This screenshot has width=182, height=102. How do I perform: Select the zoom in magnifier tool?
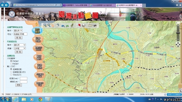[45, 25]
